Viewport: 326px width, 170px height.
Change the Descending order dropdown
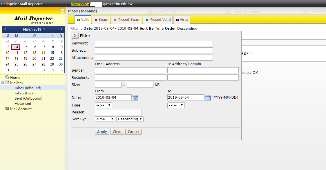click(x=130, y=119)
